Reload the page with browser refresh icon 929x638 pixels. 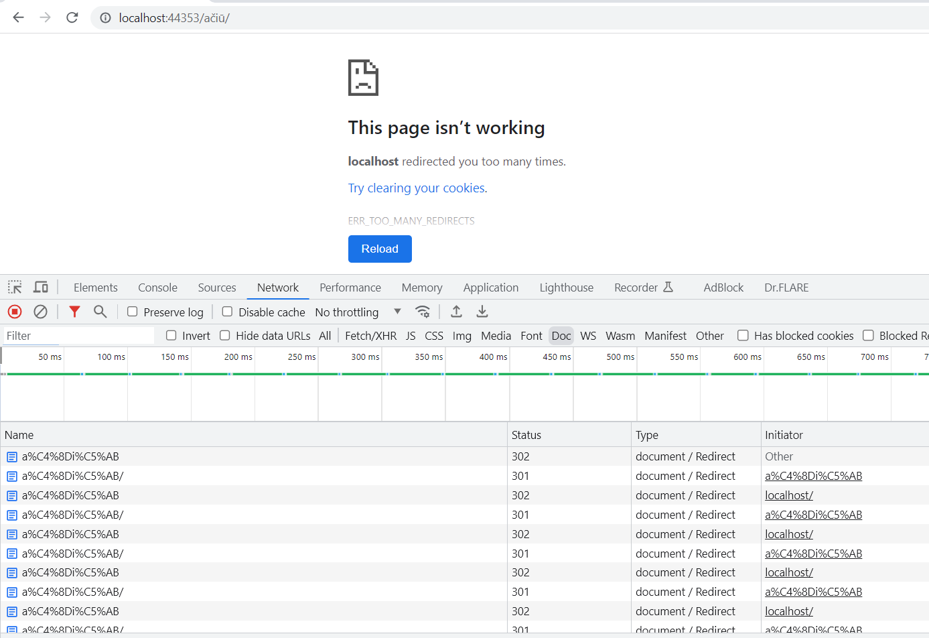click(x=72, y=18)
